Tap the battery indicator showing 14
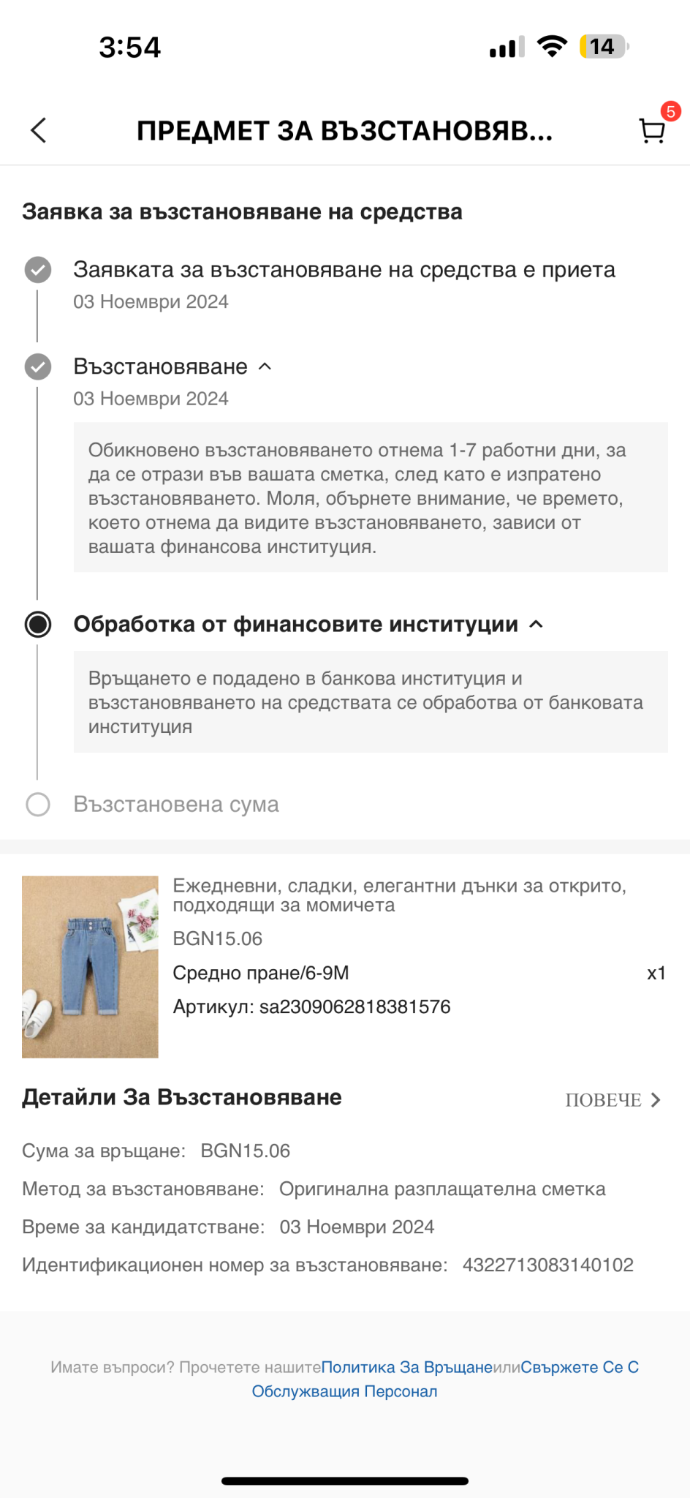Viewport: 690px width, 1498px height. click(603, 47)
